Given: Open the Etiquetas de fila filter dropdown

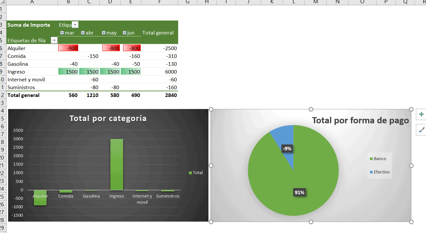Looking at the screenshot, I should 54,40.
